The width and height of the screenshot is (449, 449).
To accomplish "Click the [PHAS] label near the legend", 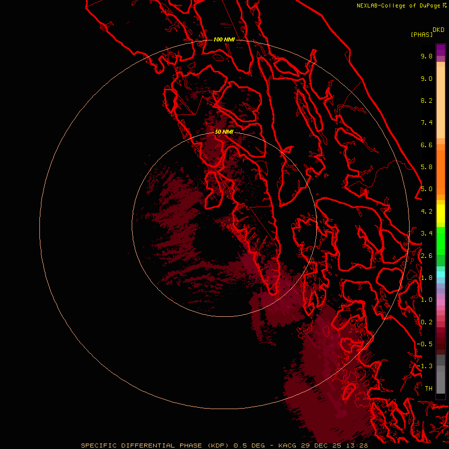I will [x=422, y=35].
